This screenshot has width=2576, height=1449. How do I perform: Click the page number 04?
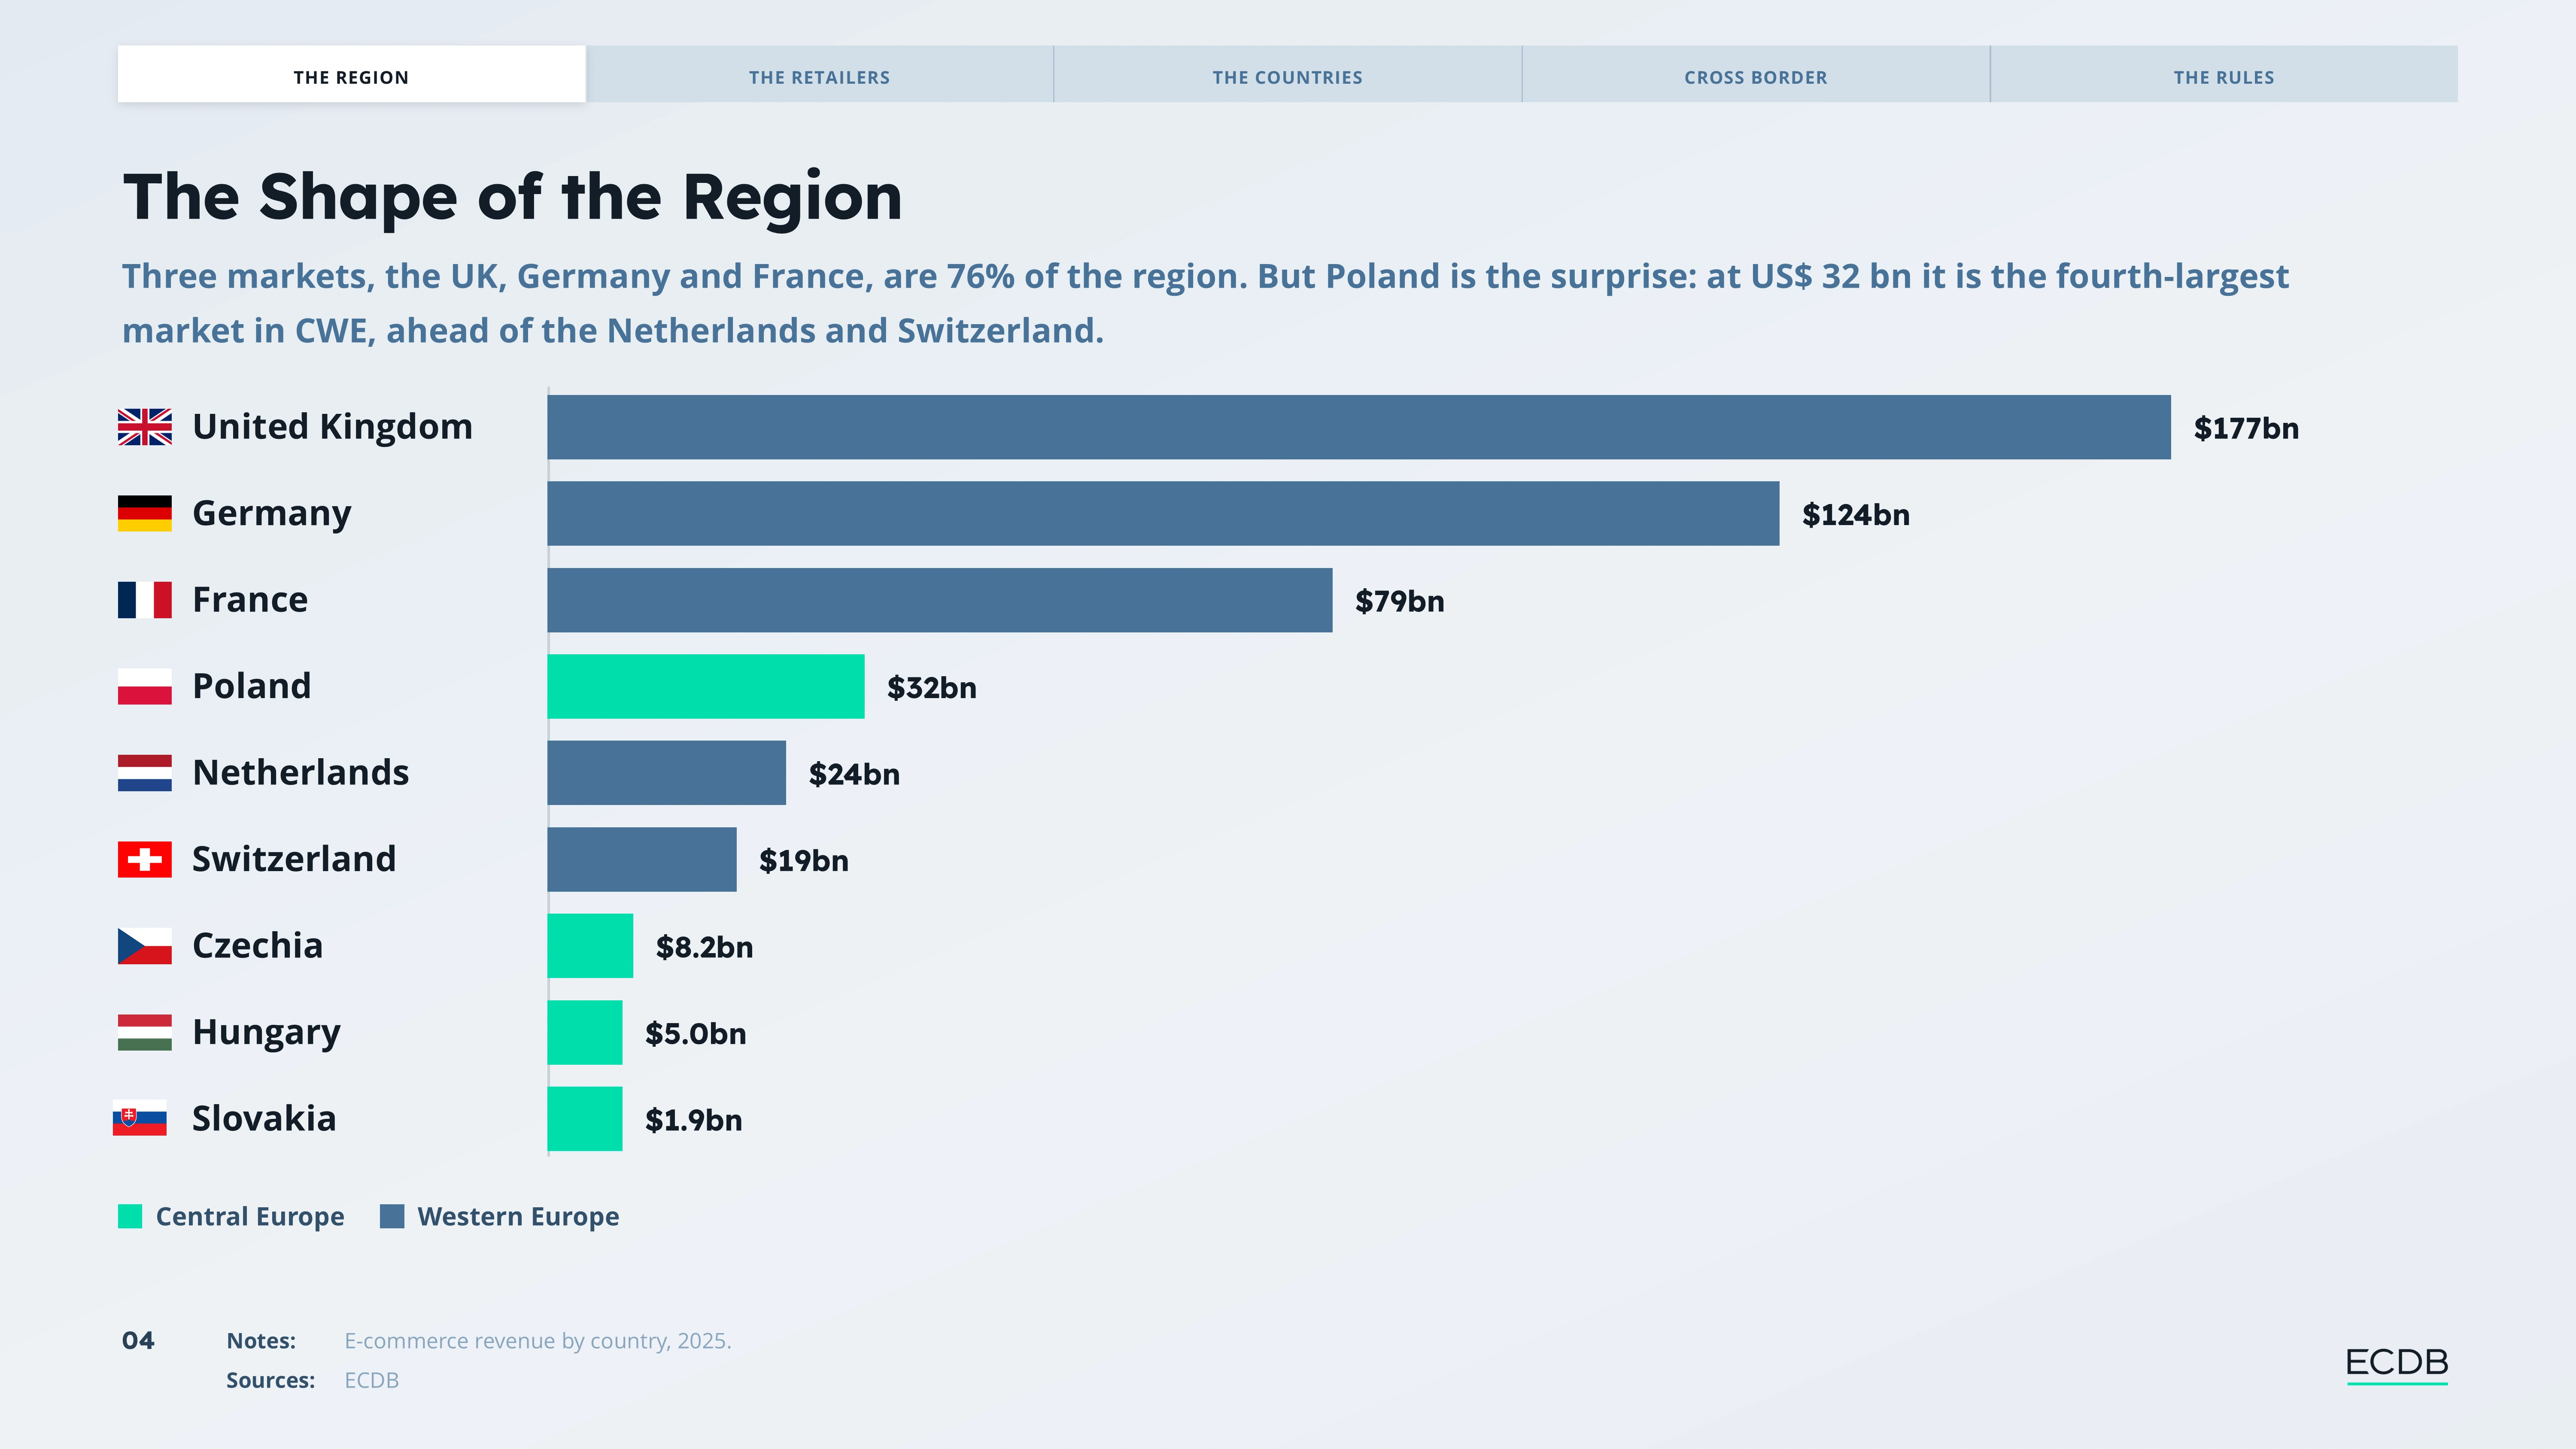pos(138,1341)
